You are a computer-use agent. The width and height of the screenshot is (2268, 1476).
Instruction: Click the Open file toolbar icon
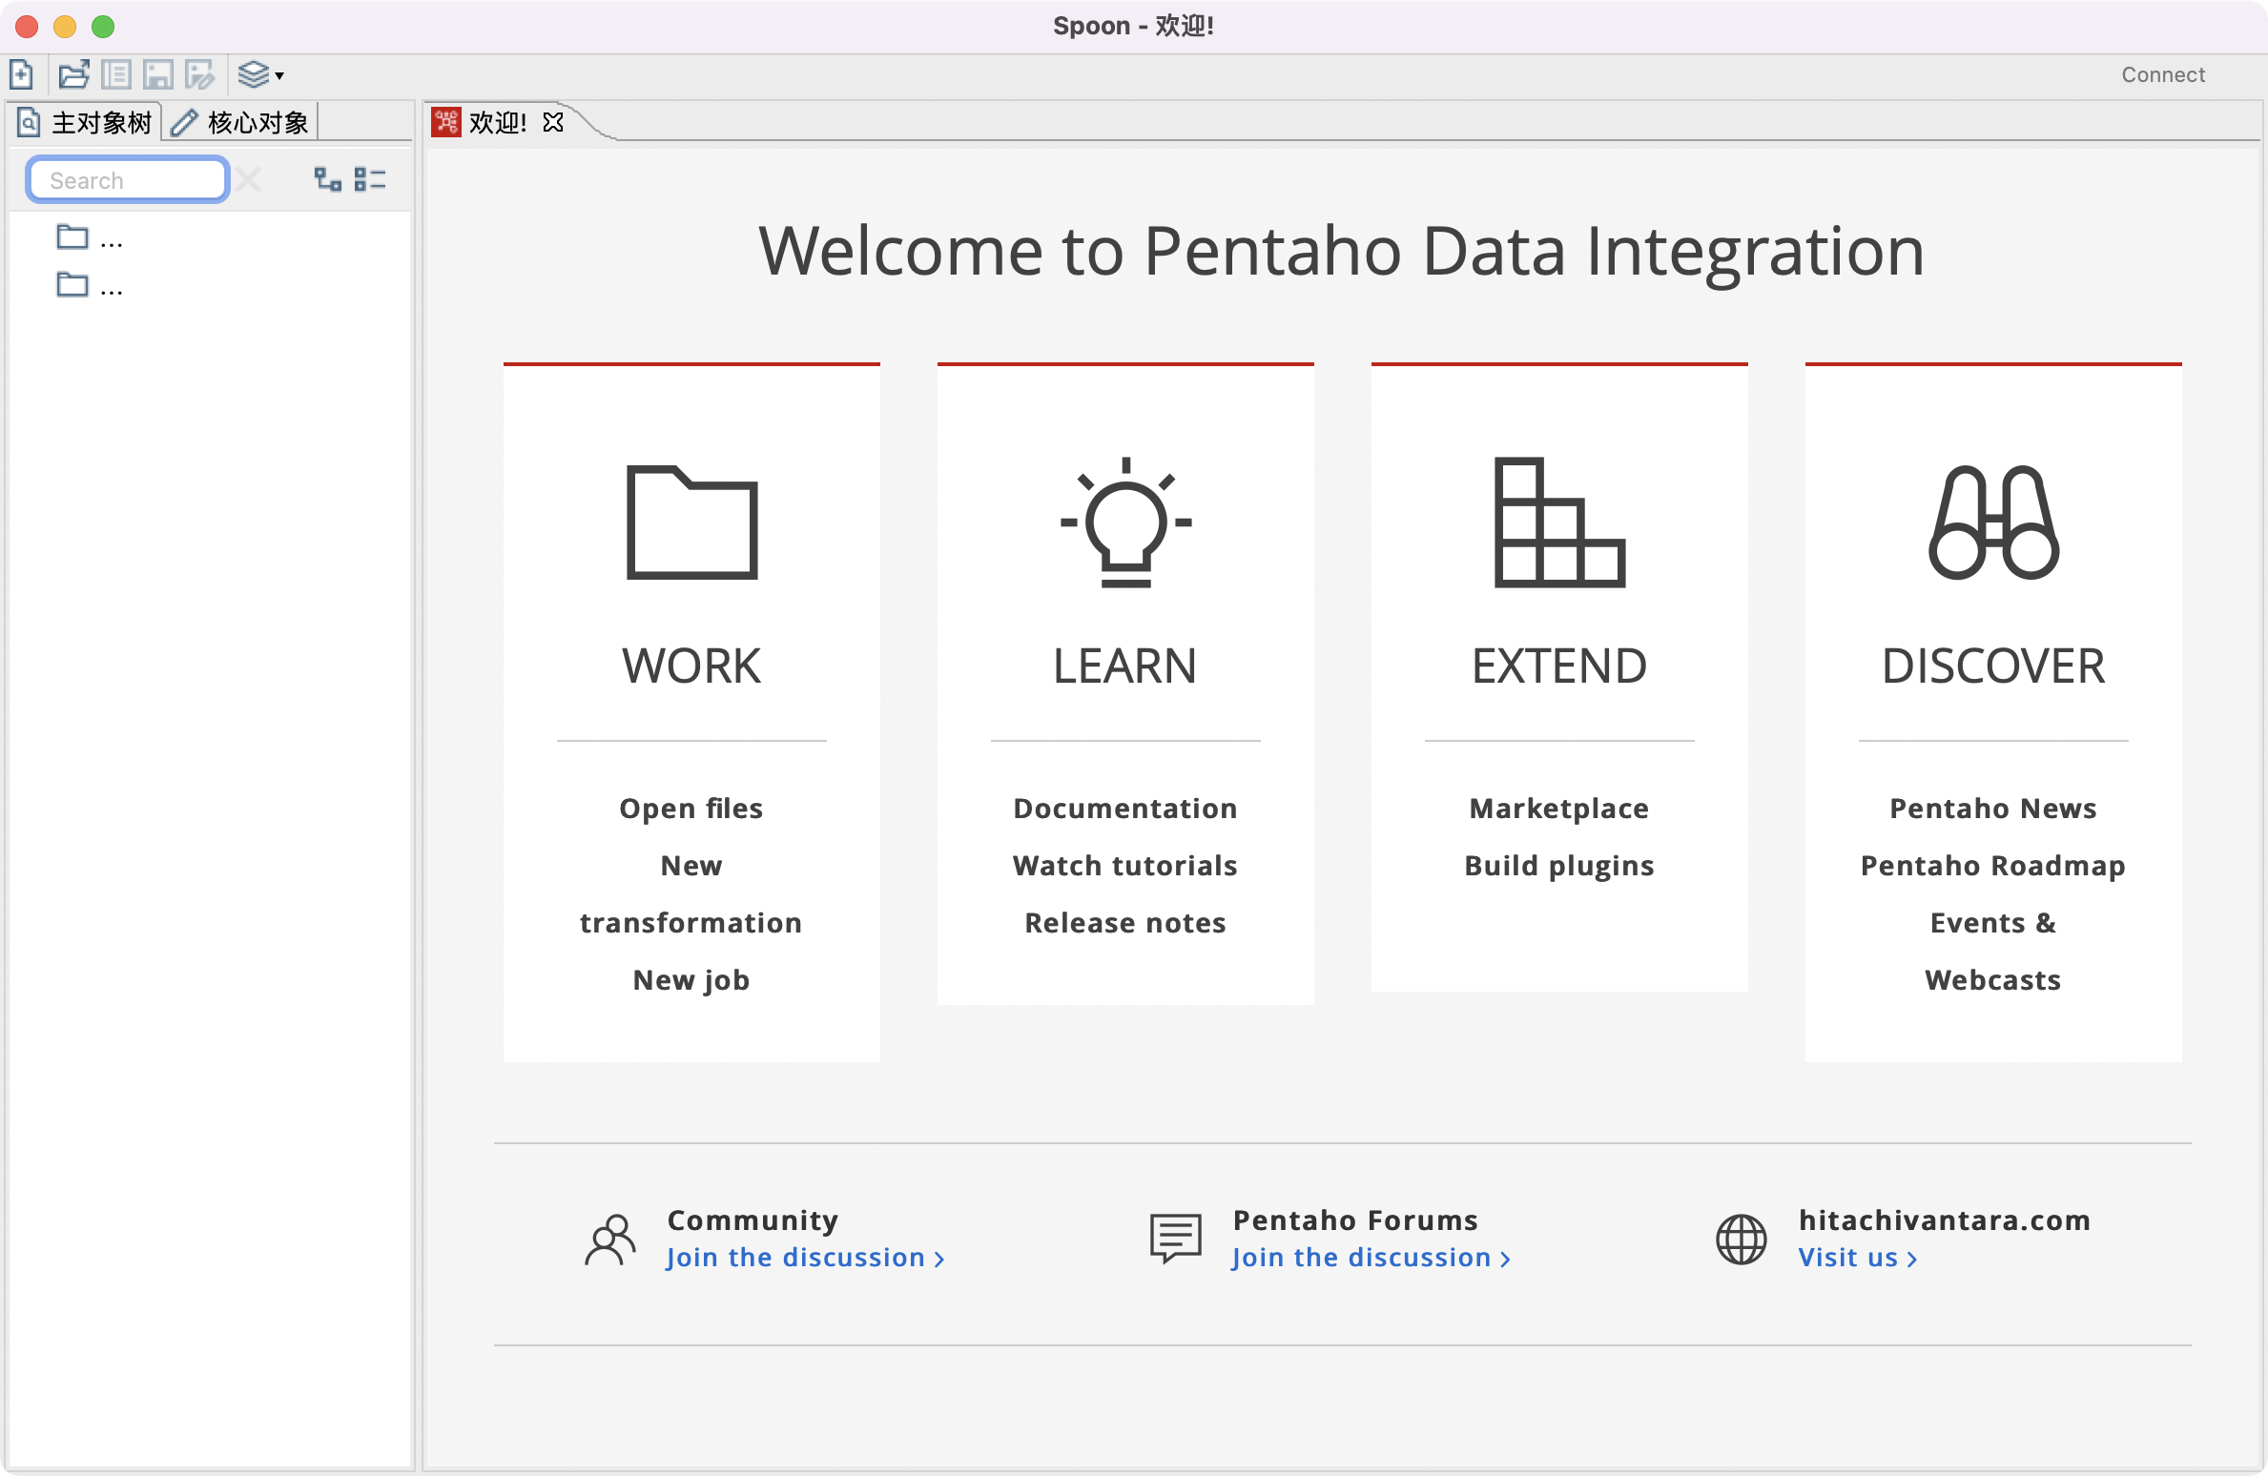pos(73,74)
